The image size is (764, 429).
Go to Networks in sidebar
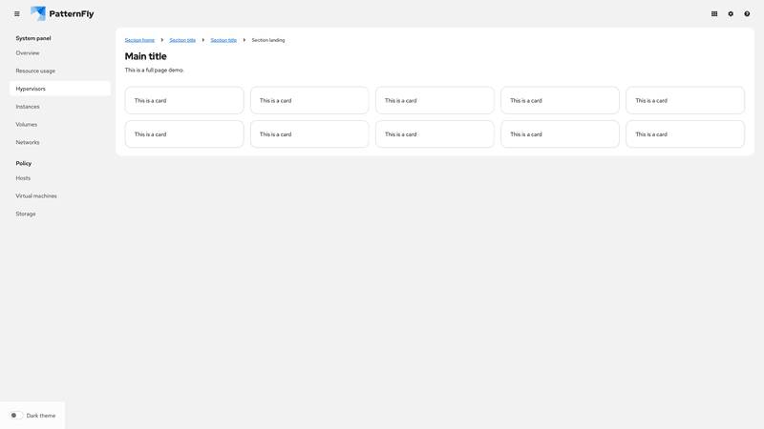[x=28, y=142]
